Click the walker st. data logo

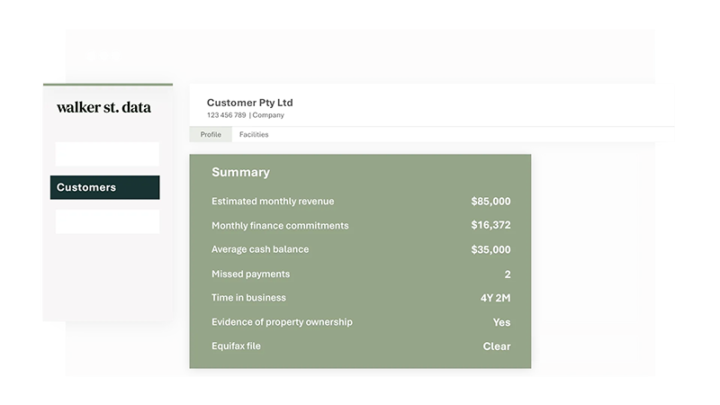(x=103, y=108)
